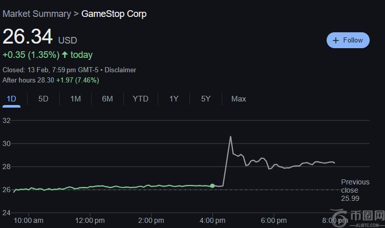Viewport: 385px width, 228px height.
Task: Click the green market close dot on chart
Action: pos(212,185)
